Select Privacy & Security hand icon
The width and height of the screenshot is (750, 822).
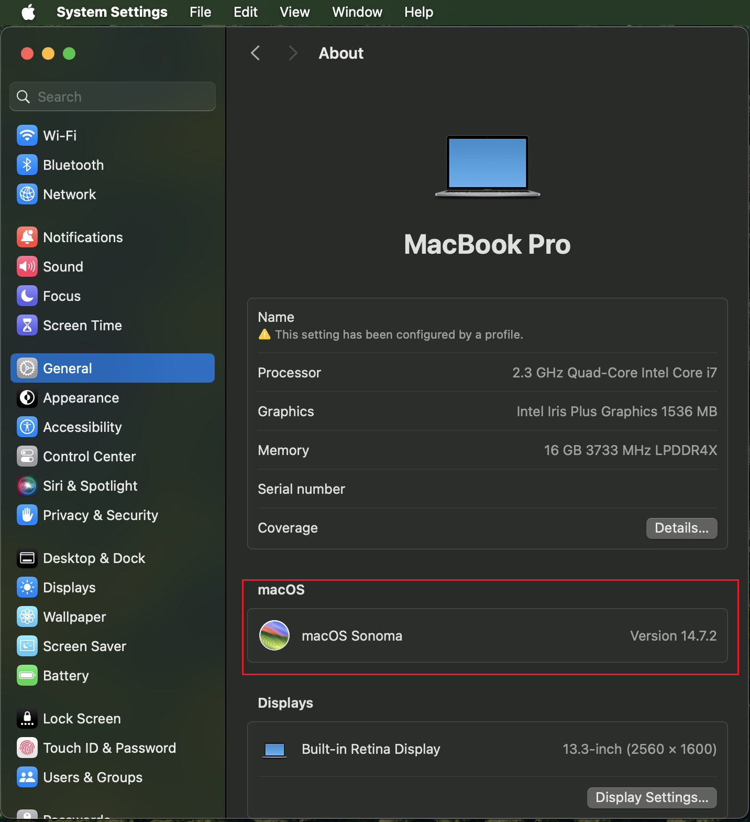pos(27,515)
